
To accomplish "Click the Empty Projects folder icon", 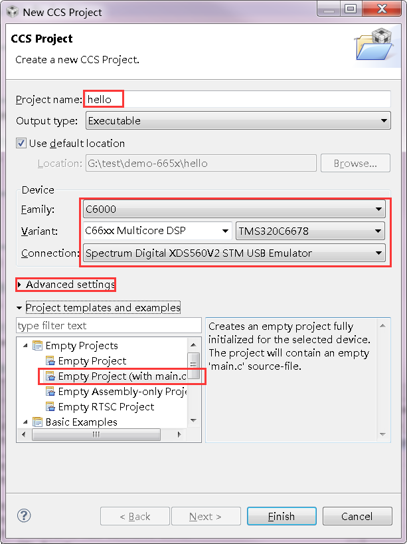I will 37,346.
